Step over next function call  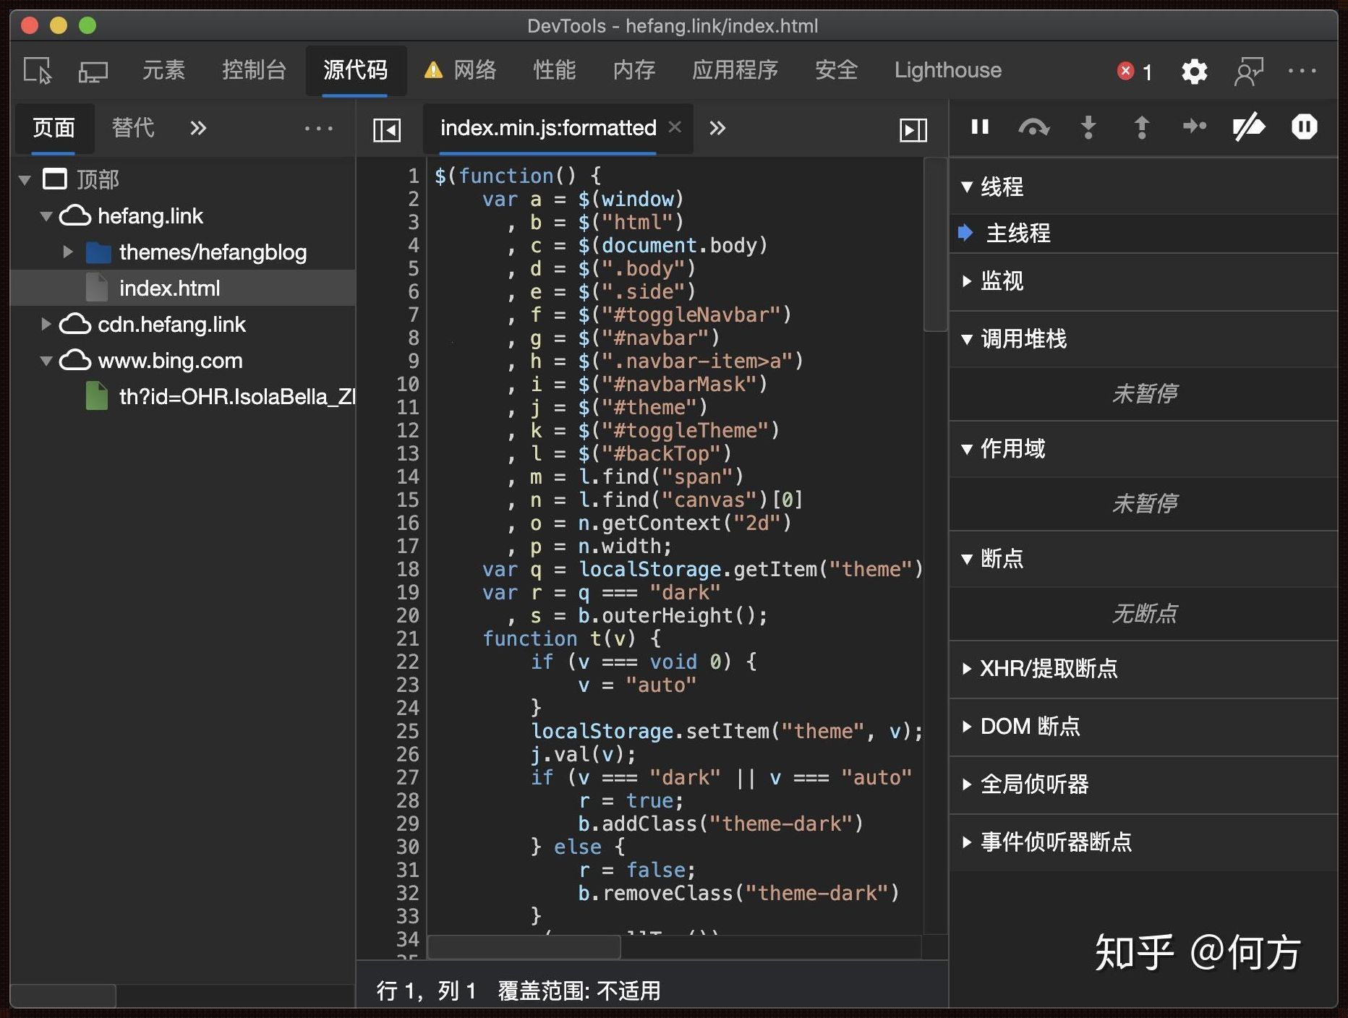1033,127
